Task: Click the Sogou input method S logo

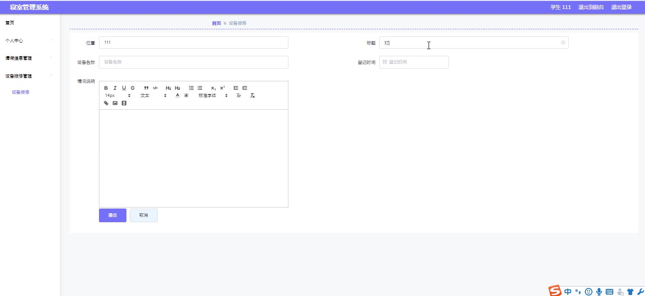Action: coord(555,291)
